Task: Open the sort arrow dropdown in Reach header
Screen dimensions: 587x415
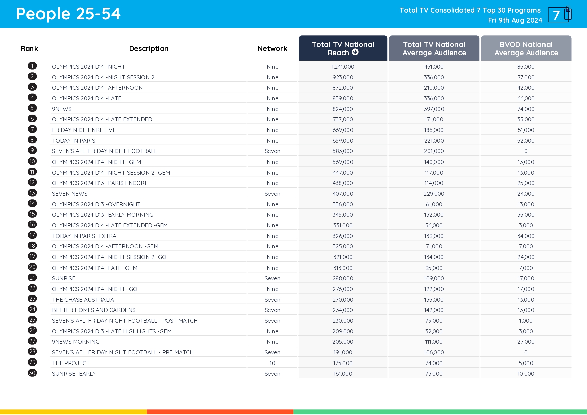Action: (355, 52)
